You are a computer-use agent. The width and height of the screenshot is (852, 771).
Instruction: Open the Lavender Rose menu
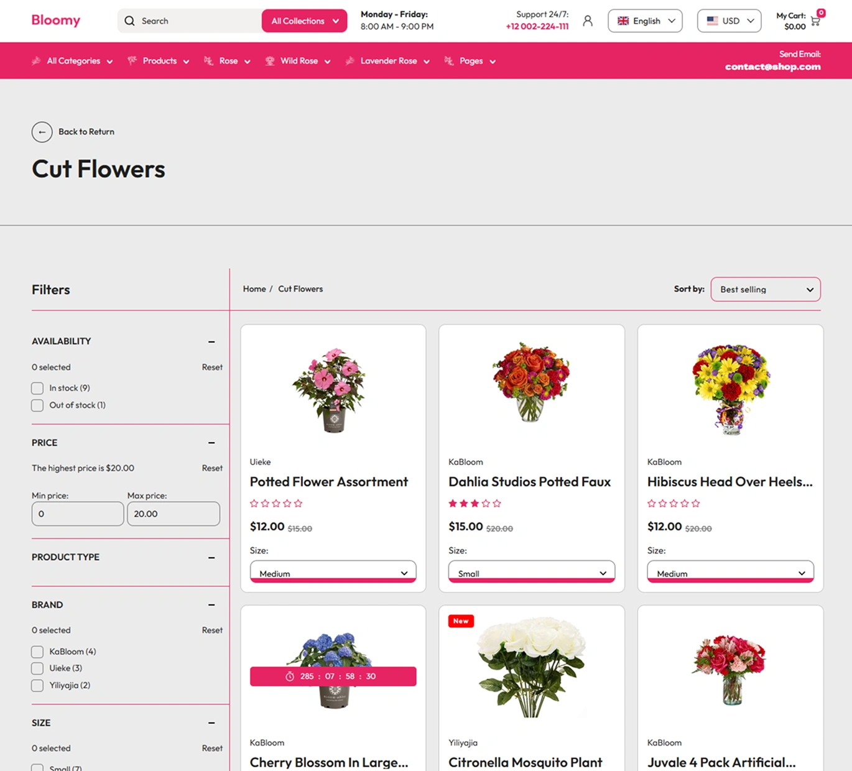pyautogui.click(x=388, y=61)
